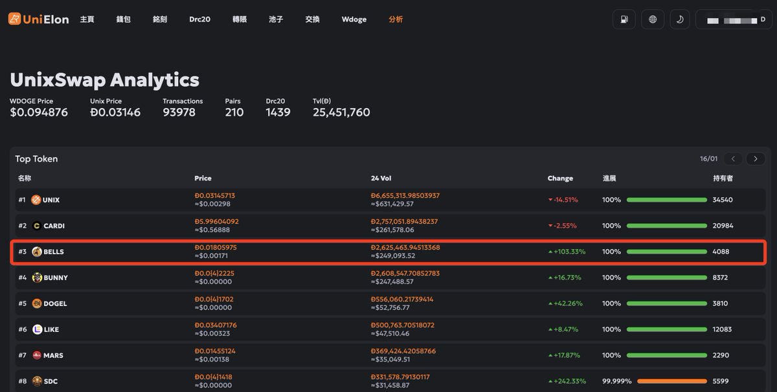Open 池子 menu item
The height and width of the screenshot is (392, 777).
pos(276,19)
